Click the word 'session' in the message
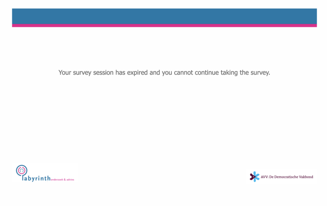The height and width of the screenshot is (206, 327). click(103, 73)
